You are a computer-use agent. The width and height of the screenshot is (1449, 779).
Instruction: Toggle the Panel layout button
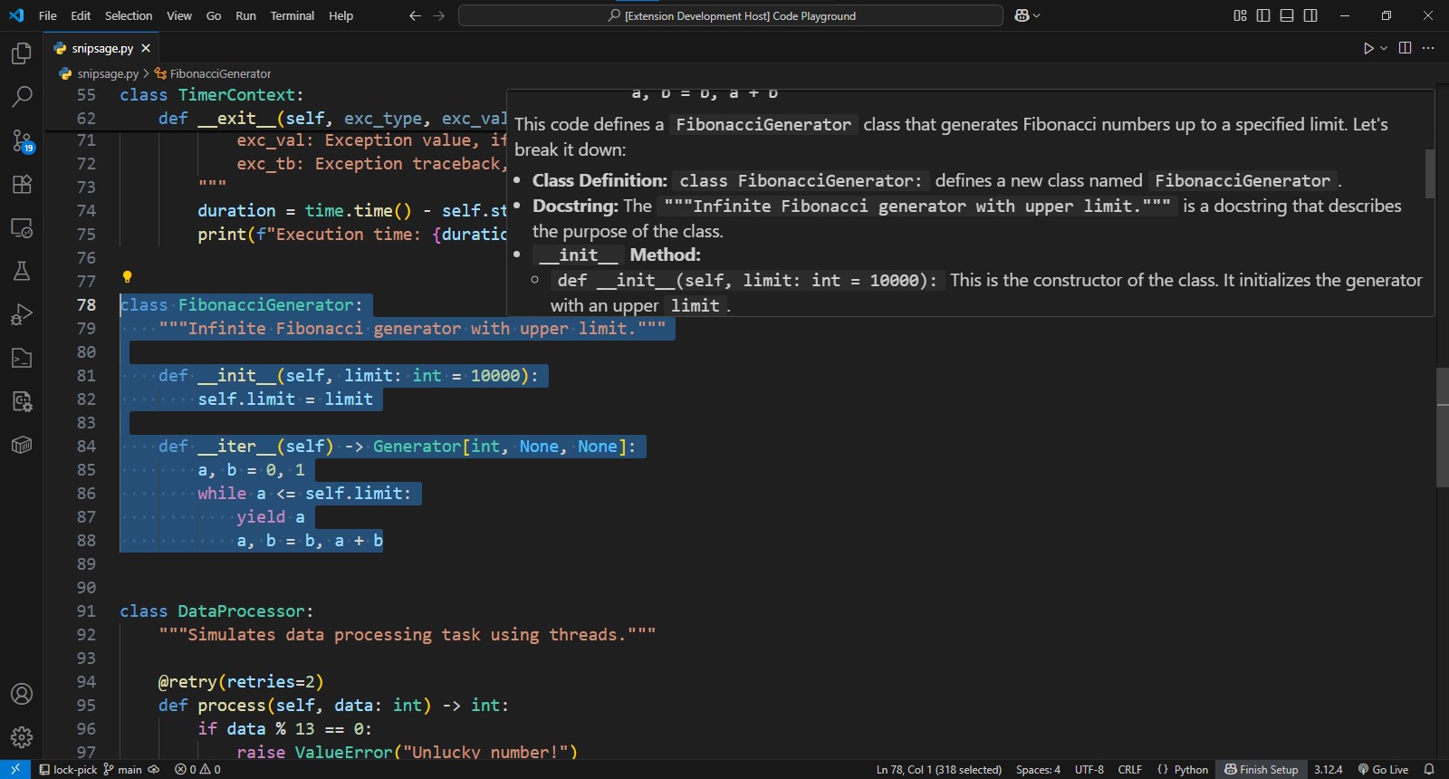click(1287, 15)
